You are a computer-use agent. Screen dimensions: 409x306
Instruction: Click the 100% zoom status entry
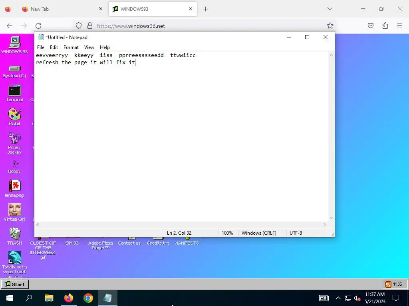point(227,233)
